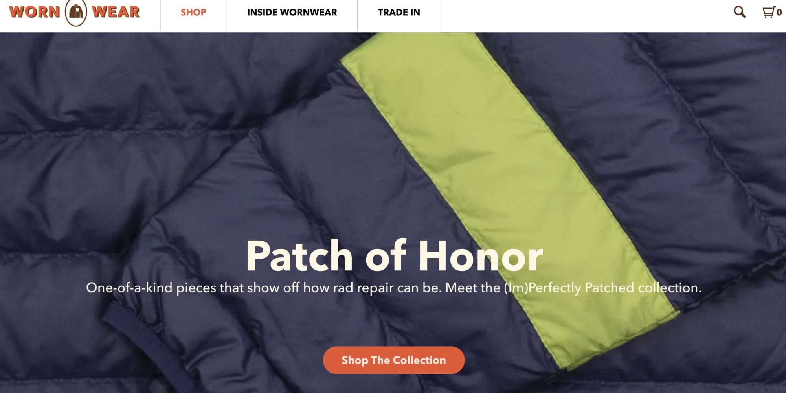
Task: Click the Shop The Collection button
Action: click(x=393, y=360)
